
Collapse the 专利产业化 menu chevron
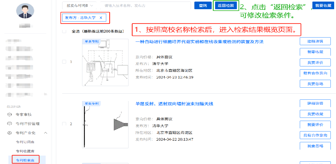click(x=46, y=133)
